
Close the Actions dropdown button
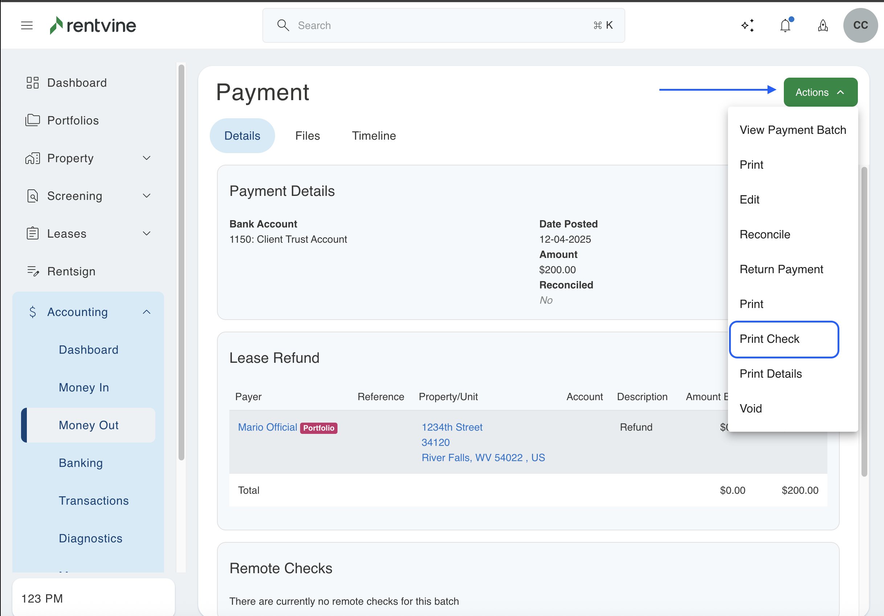[x=820, y=93]
